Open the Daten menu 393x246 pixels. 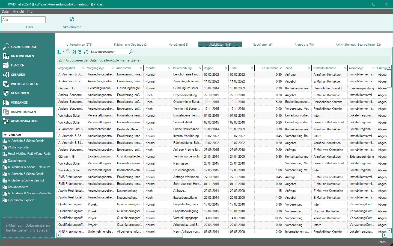point(6,11)
